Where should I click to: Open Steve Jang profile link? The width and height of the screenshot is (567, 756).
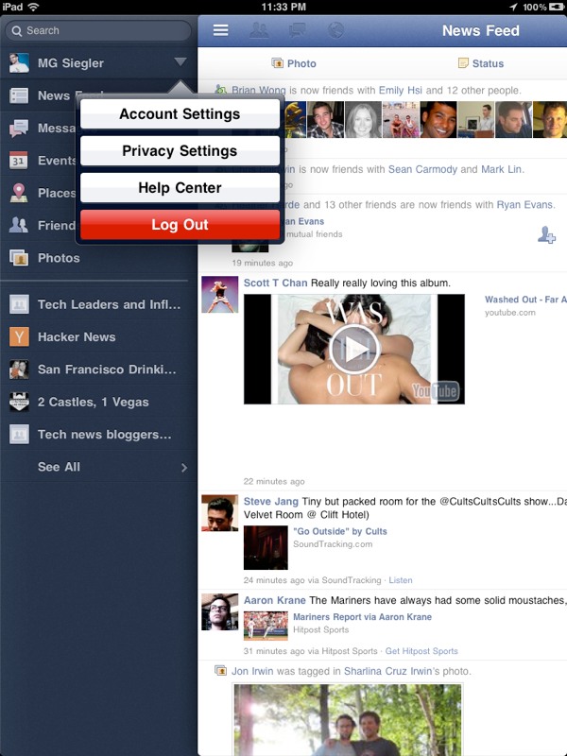pos(271,502)
